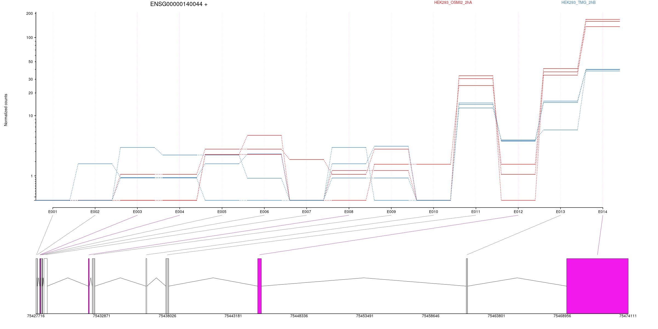Click genomic coordinate 75458646
Viewport: 658px width, 329px height.
pos(431,316)
